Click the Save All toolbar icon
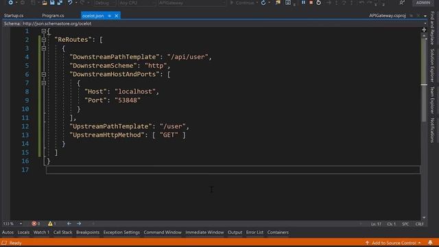Viewport: 439px width, 247px height. pyautogui.click(x=60, y=3)
